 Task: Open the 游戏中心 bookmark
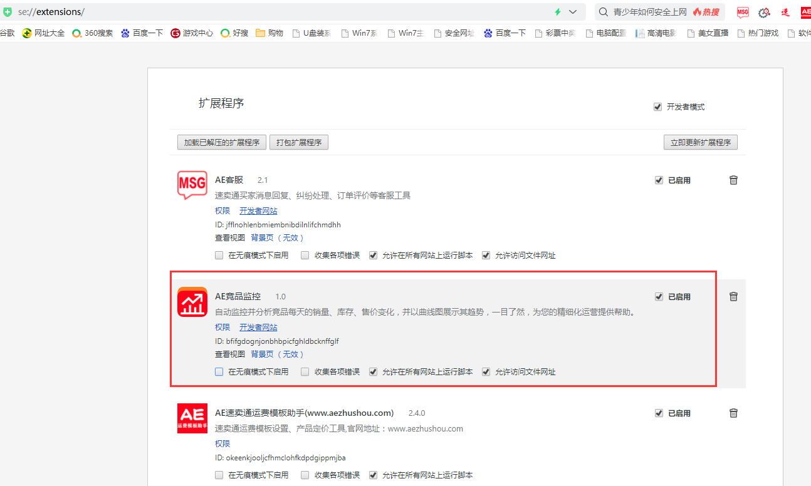pyautogui.click(x=192, y=33)
